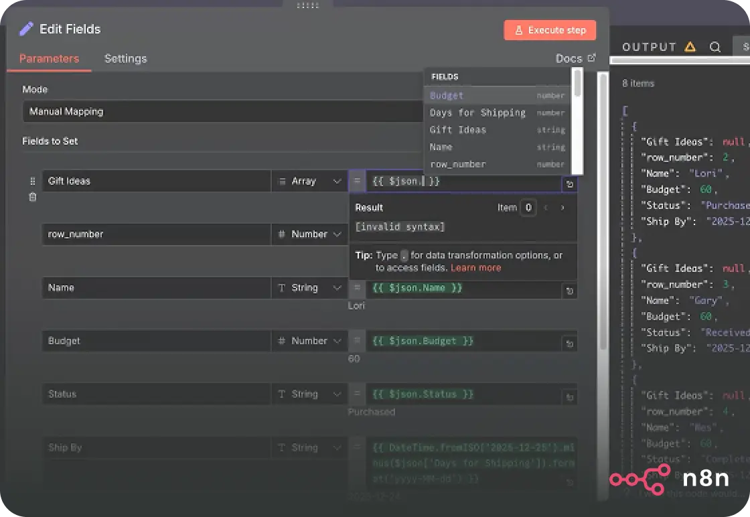The width and height of the screenshot is (750, 517).
Task: Click the Item index number box
Action: pyautogui.click(x=528, y=208)
